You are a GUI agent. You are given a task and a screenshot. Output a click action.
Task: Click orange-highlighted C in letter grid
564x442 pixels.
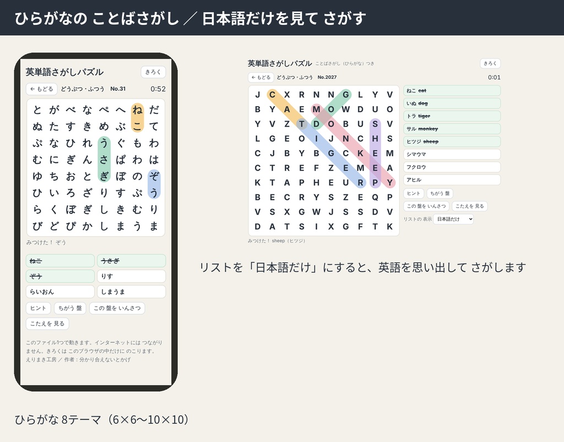[x=272, y=95]
